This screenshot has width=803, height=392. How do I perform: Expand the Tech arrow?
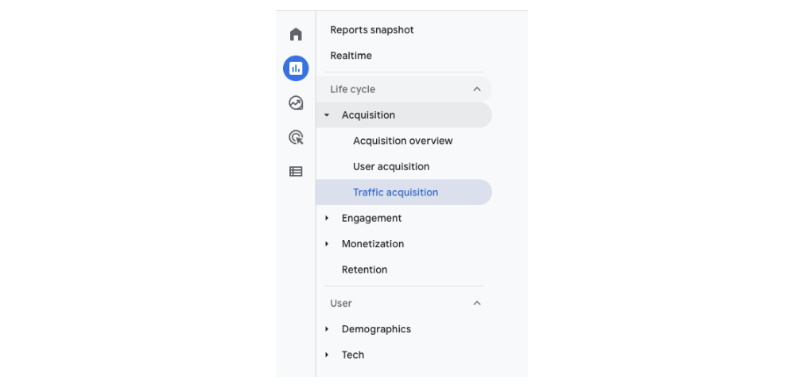pyautogui.click(x=327, y=355)
